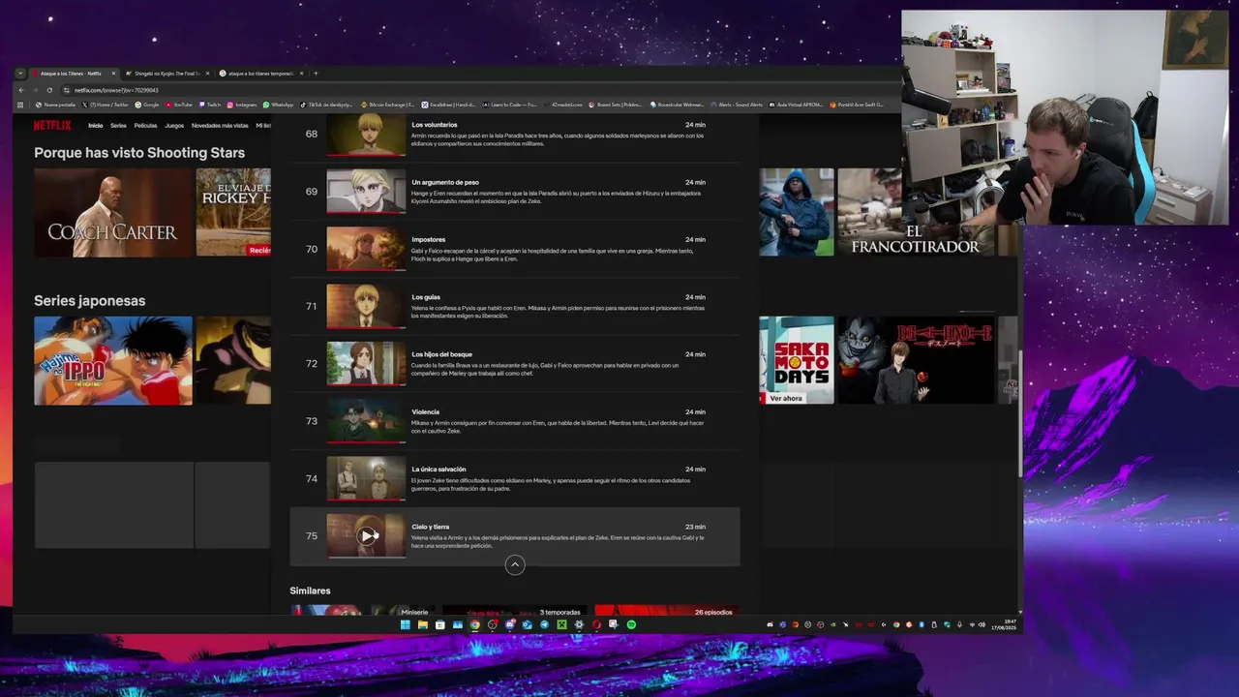This screenshot has height=697, width=1239.
Task: Open the Windows Start menu
Action: pos(406,624)
